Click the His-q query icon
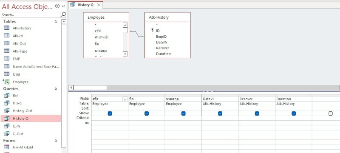 pyautogui.click(x=7, y=103)
